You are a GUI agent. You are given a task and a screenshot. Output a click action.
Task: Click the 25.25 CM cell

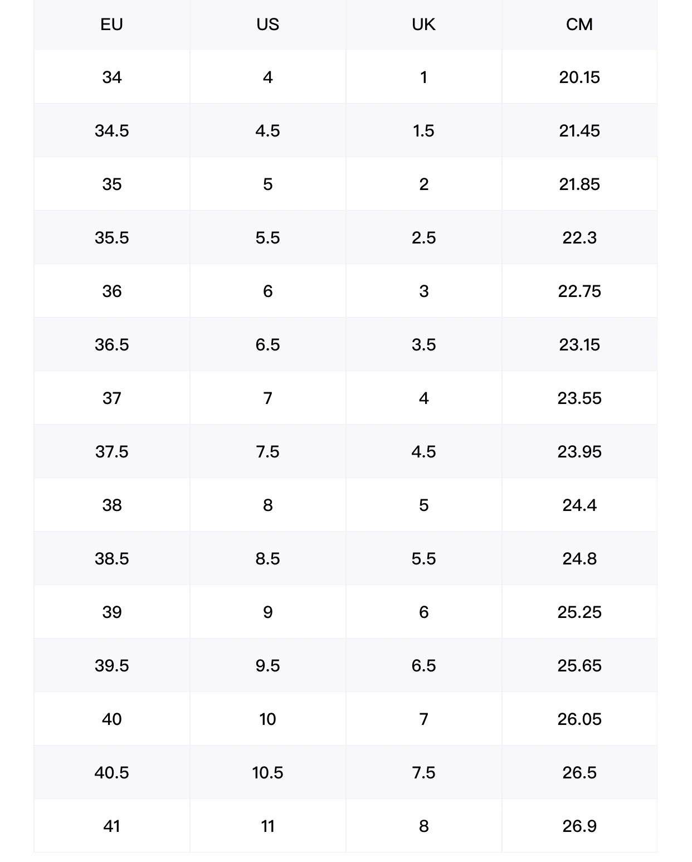(579, 612)
